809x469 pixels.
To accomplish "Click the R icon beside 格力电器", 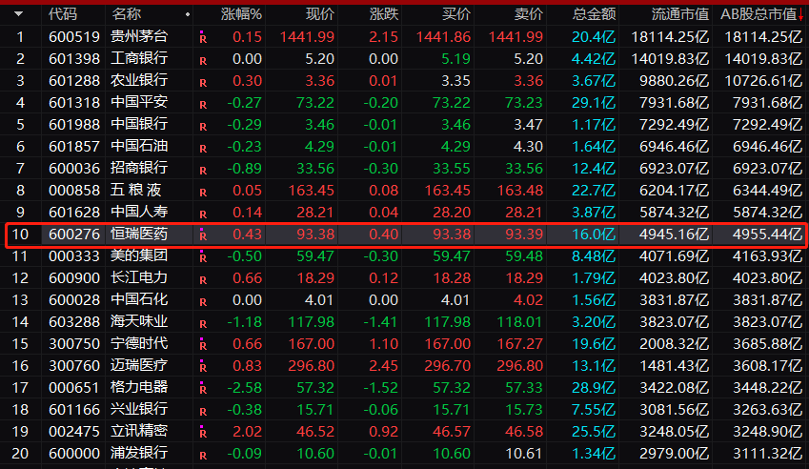I will (202, 389).
